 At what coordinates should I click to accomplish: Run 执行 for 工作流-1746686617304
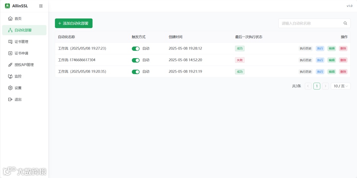[320, 60]
